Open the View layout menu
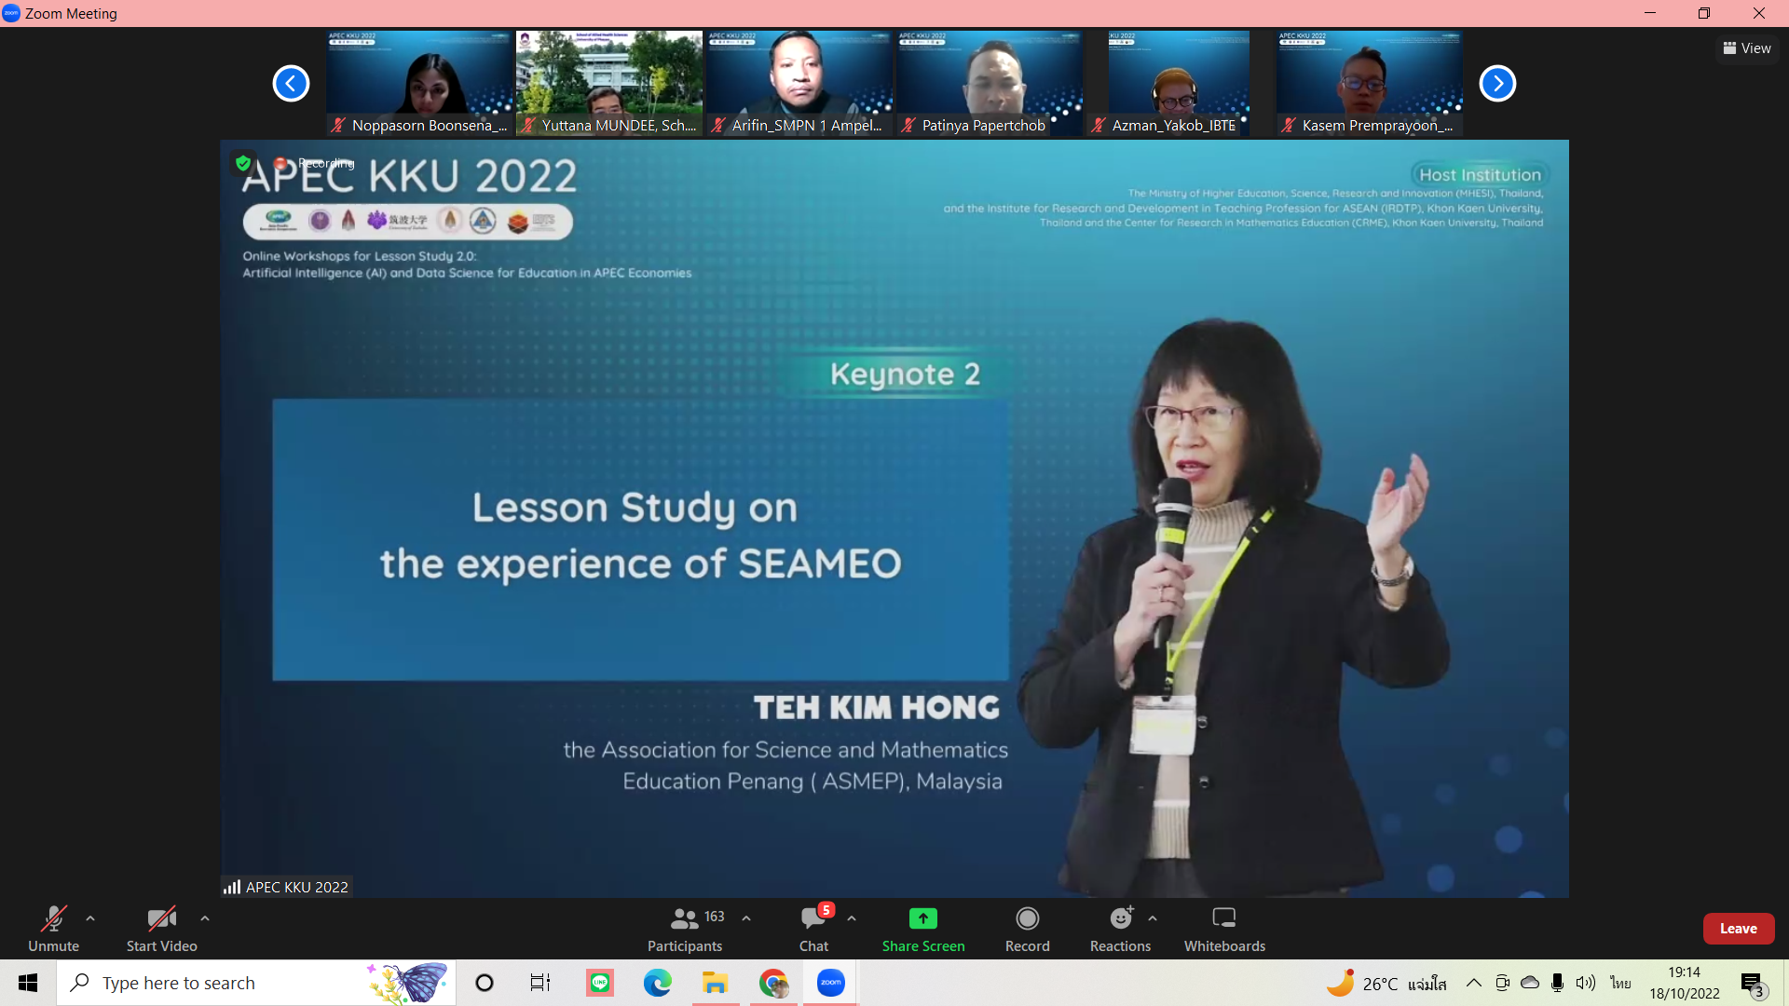The image size is (1789, 1006). coord(1747,48)
